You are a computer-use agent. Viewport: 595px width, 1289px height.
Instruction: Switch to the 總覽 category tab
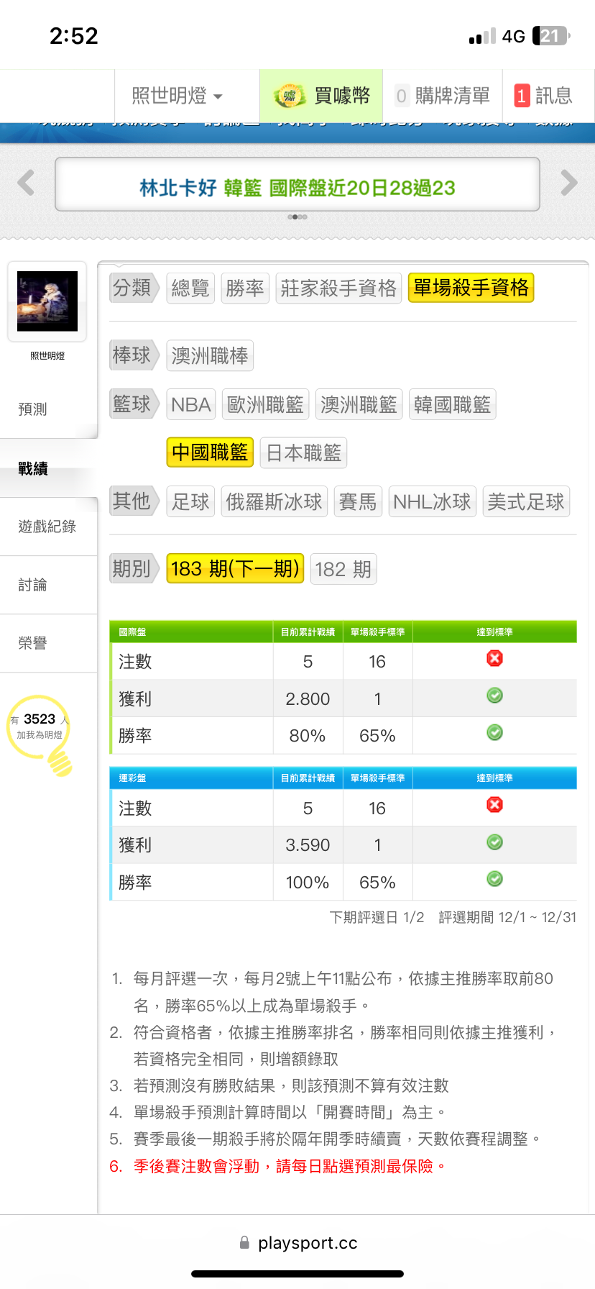[190, 288]
